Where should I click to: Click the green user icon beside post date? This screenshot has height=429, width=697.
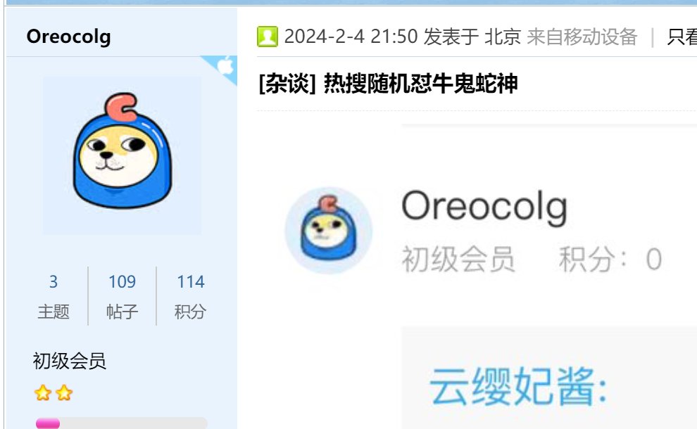268,37
